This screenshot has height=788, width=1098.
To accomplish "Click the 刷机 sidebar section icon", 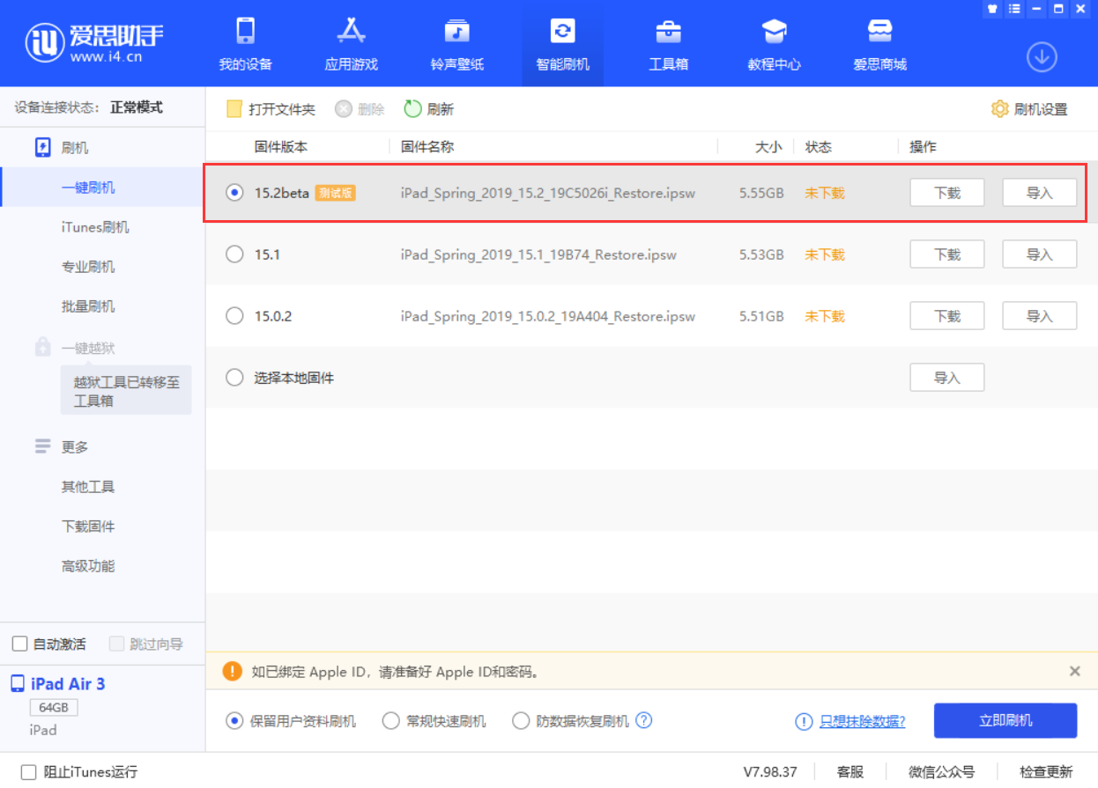I will [42, 147].
